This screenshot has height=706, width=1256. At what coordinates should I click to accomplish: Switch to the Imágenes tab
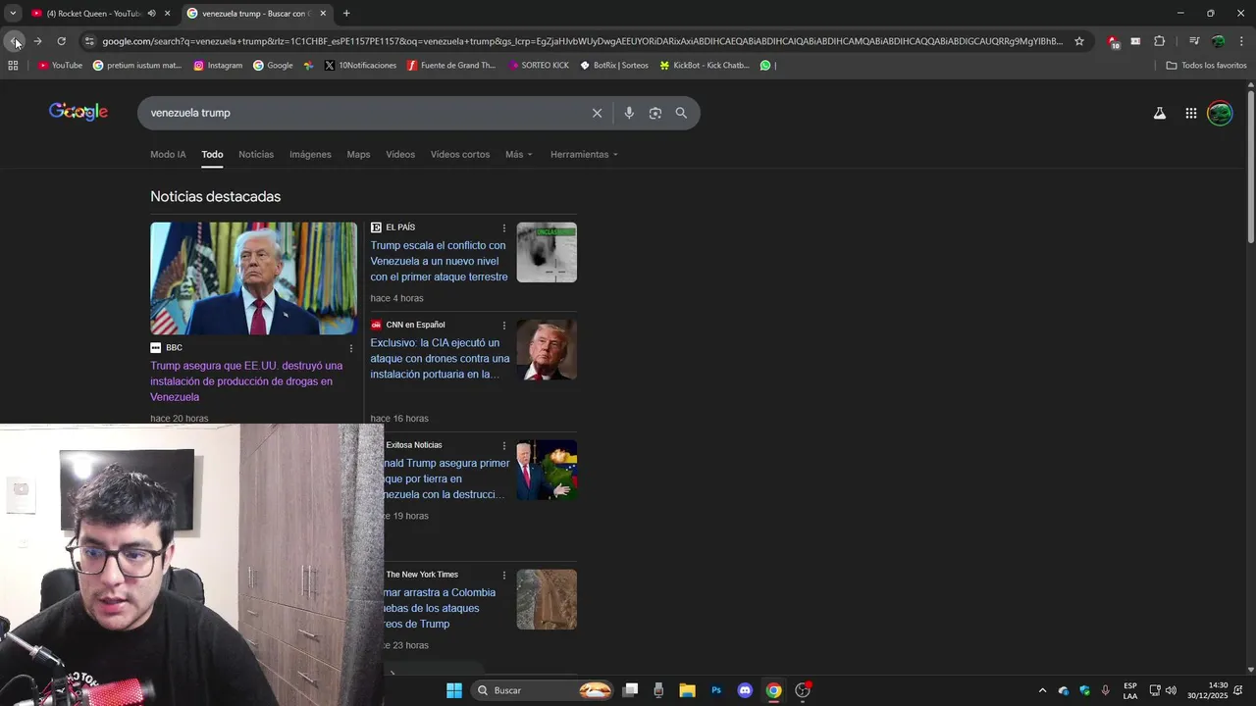310,154
